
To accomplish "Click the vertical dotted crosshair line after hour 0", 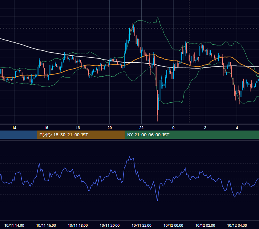I will 189,62.
